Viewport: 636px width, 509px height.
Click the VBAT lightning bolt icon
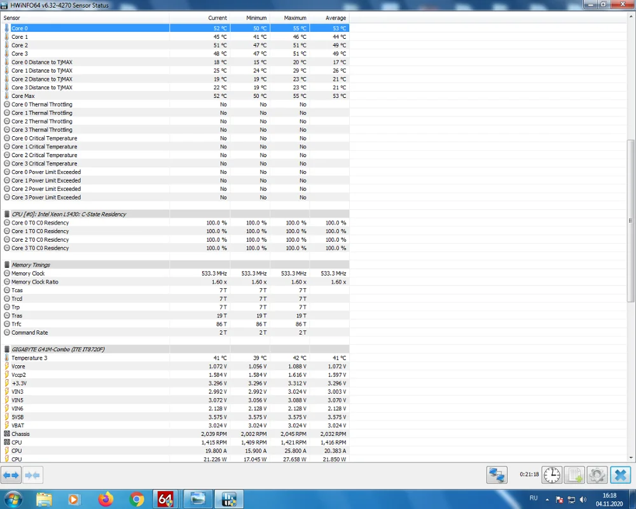pos(6,426)
